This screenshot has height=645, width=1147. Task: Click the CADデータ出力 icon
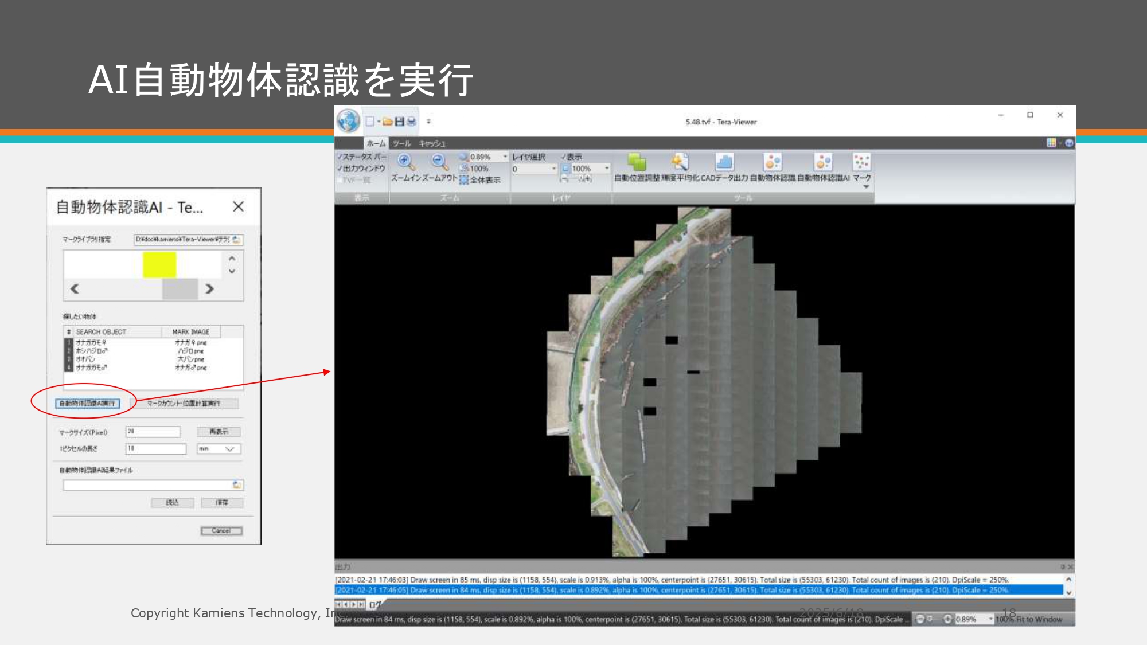point(724,163)
